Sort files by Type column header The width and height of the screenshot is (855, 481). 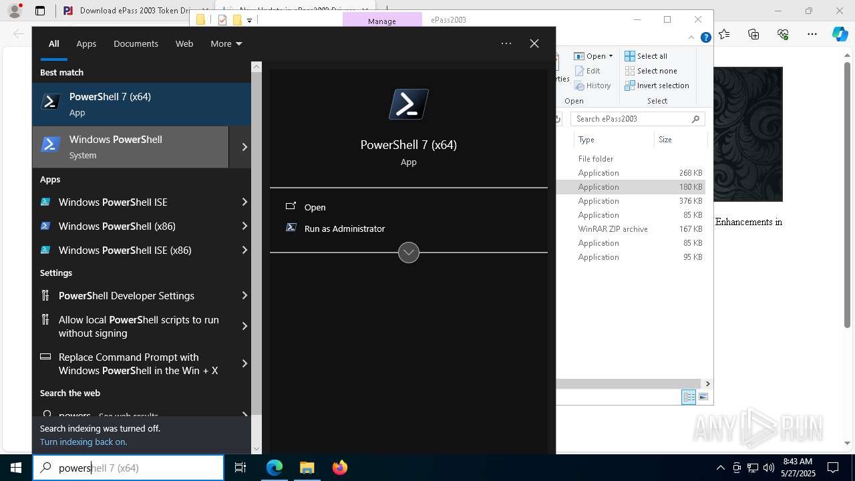(613, 140)
